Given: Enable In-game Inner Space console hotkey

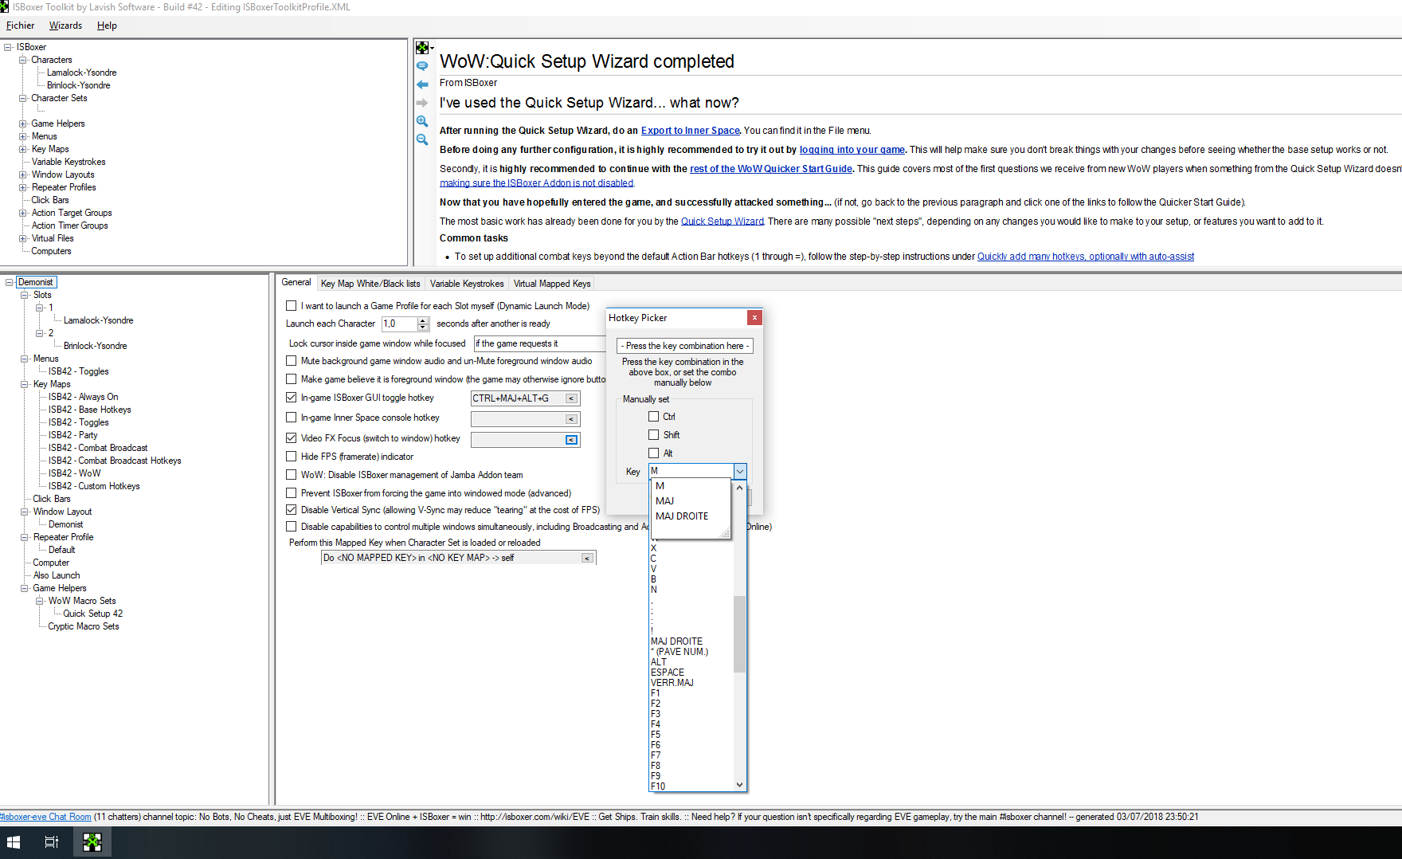Looking at the screenshot, I should (292, 418).
